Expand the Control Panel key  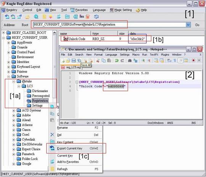coord(8,52)
